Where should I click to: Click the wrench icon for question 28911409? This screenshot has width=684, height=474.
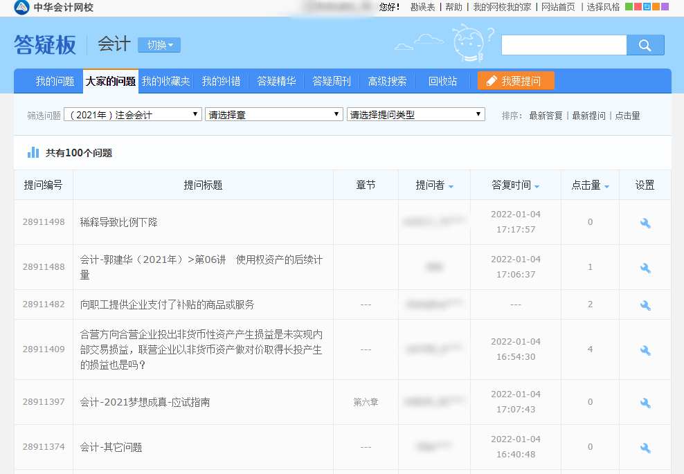(645, 349)
